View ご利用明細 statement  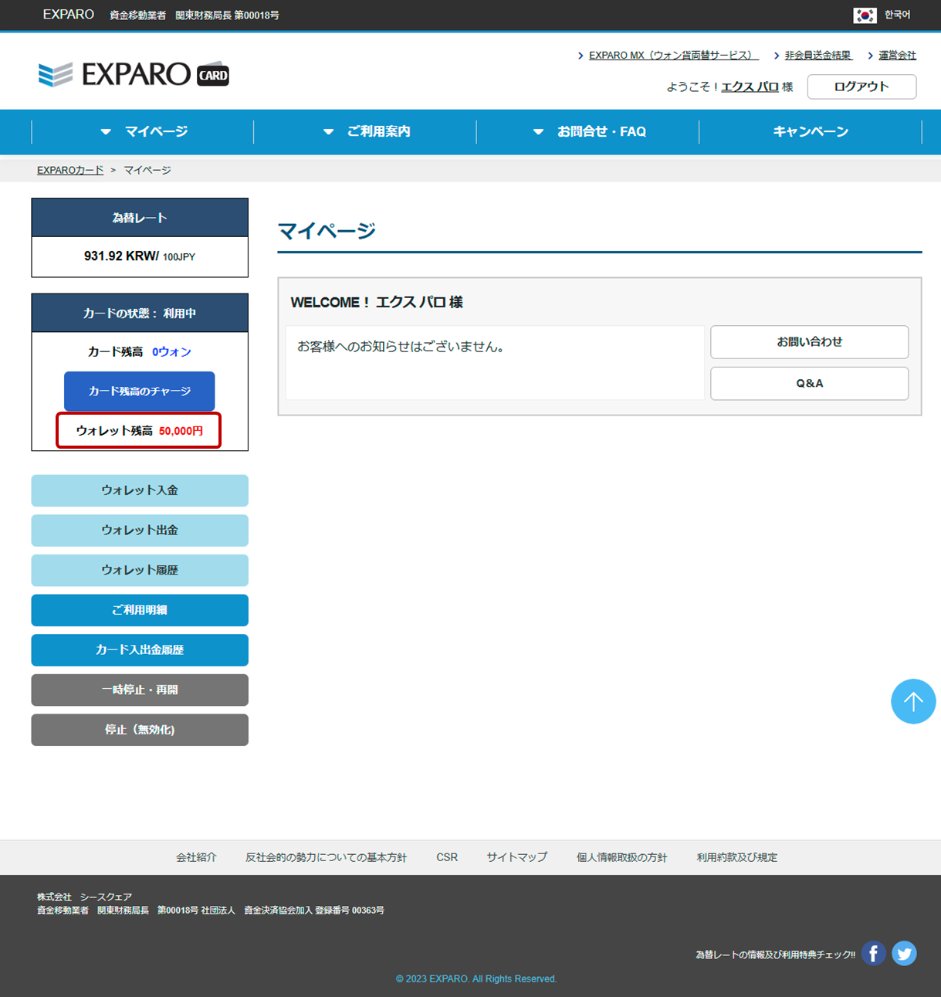(140, 610)
